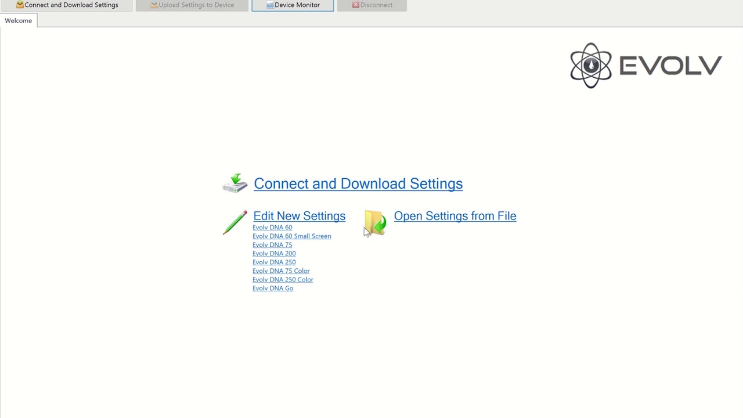Select the Welcome tab
The width and height of the screenshot is (743, 418).
tap(19, 21)
